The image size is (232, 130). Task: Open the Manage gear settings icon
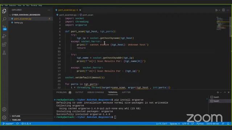coord(4,117)
